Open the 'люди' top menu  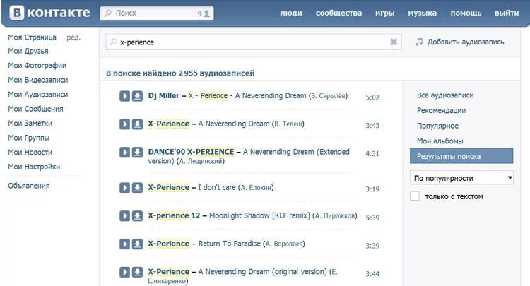coord(291,13)
